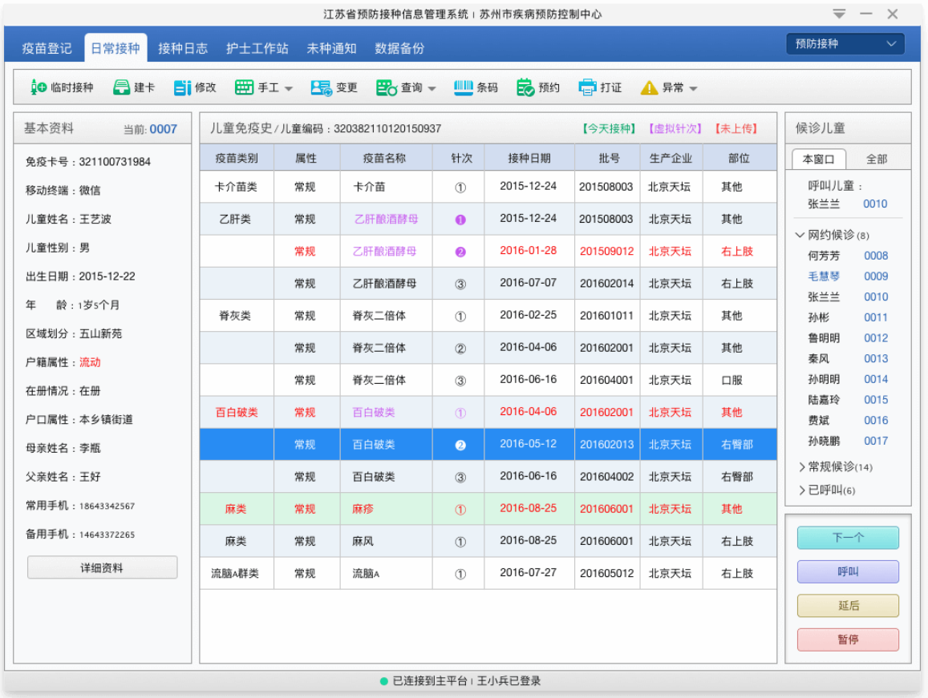
Task: Click the 打证 printer icon
Action: coord(587,87)
